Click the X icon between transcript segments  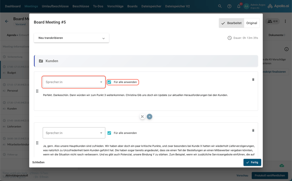click(143, 117)
